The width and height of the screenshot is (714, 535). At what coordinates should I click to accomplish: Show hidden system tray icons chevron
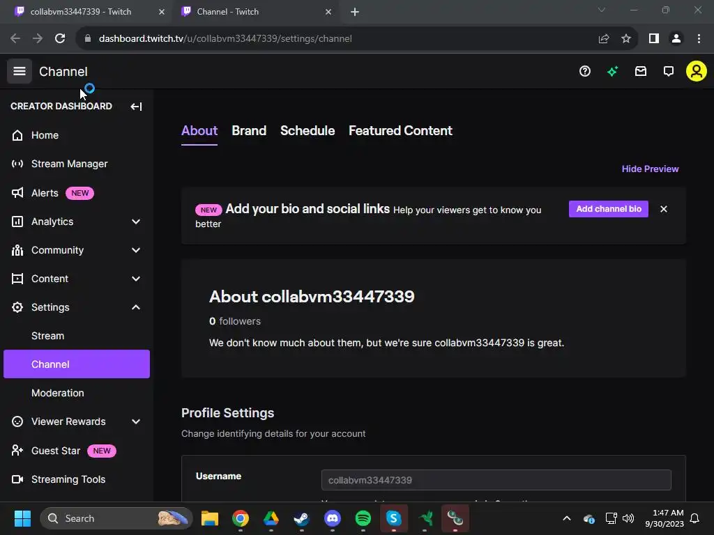(x=566, y=518)
